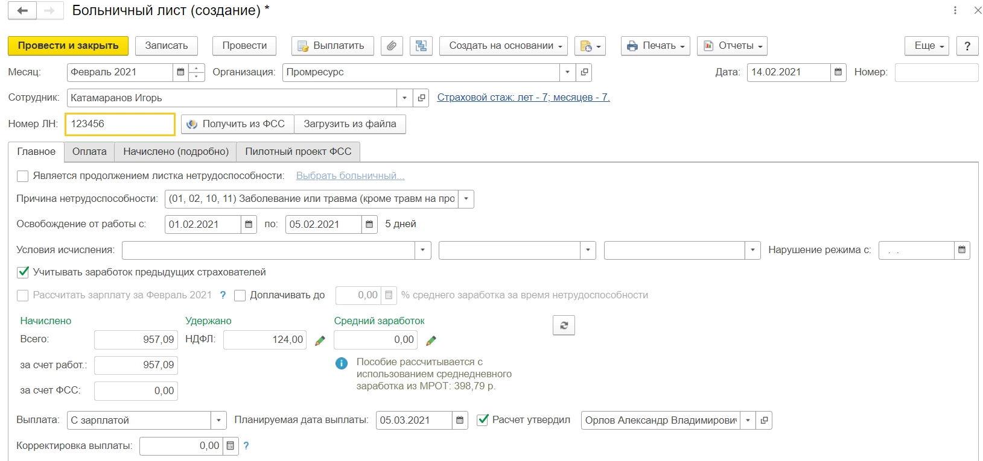This screenshot has width=983, height=461.
Task: Open calendar for Нарушение режима date
Action: tap(962, 250)
